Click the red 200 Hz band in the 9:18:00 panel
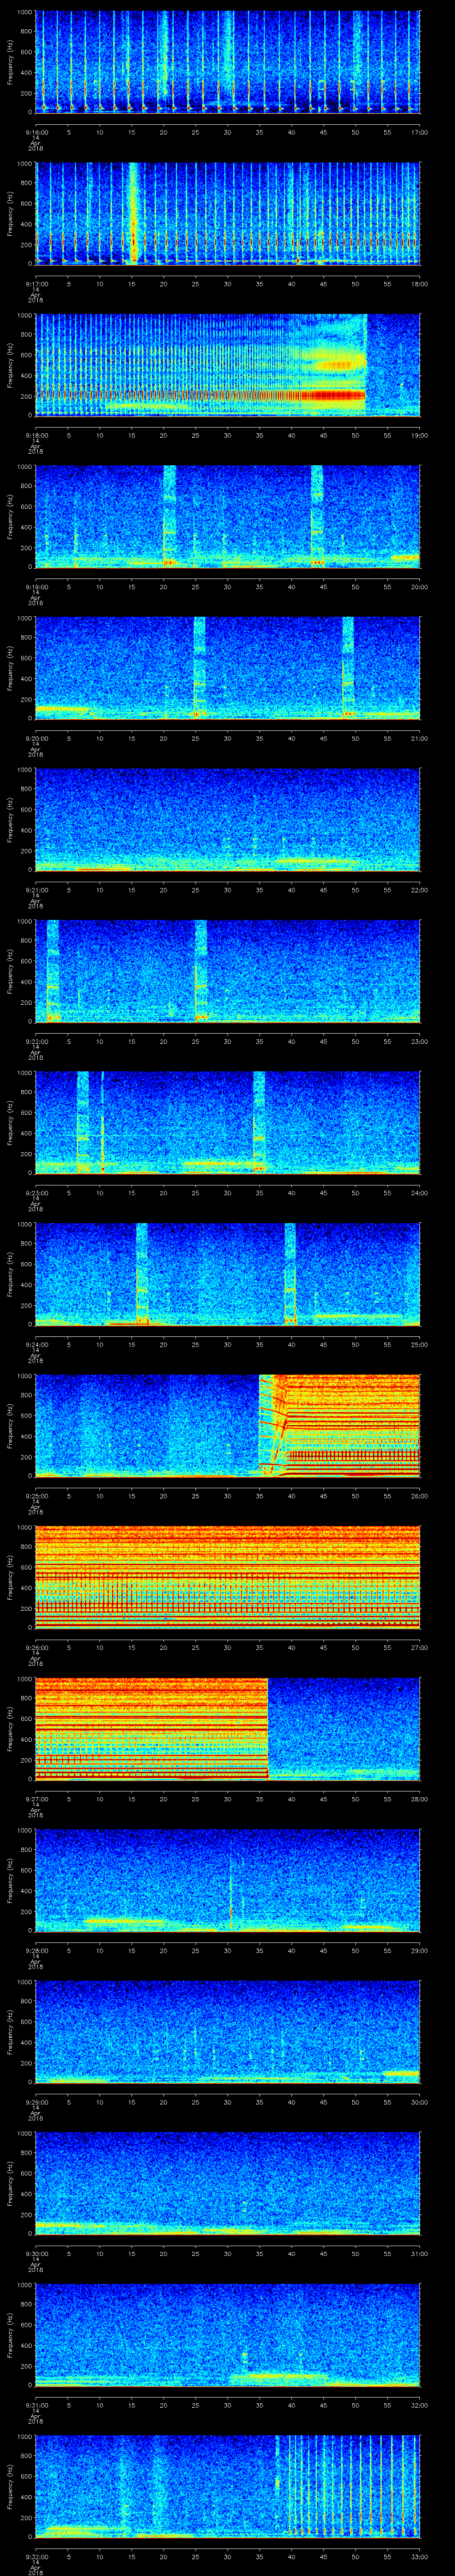Viewport: 455px width, 2576px height. [200, 395]
